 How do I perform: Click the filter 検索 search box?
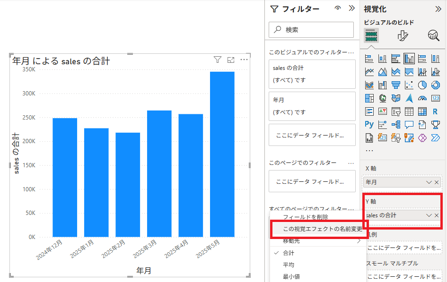click(311, 30)
